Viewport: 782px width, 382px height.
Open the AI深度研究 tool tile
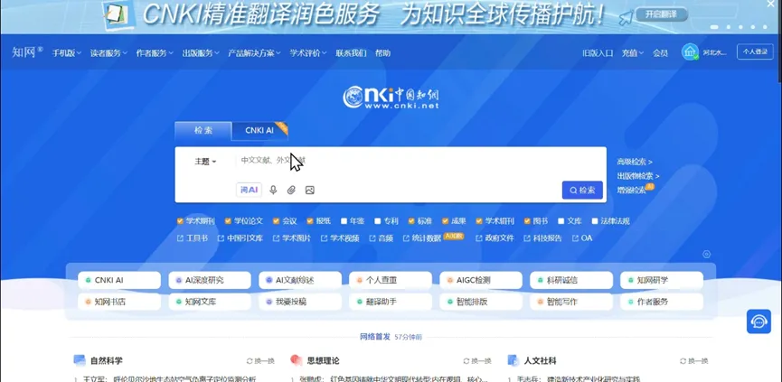point(210,280)
